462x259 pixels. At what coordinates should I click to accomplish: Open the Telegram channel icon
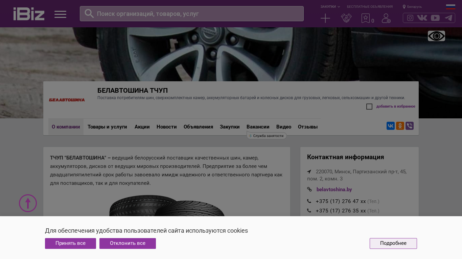click(448, 18)
